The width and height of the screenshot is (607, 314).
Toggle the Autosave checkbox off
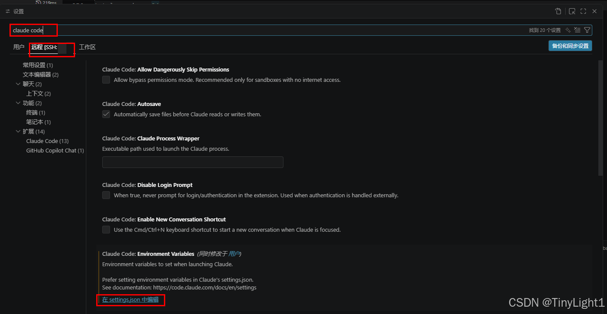[x=106, y=114]
